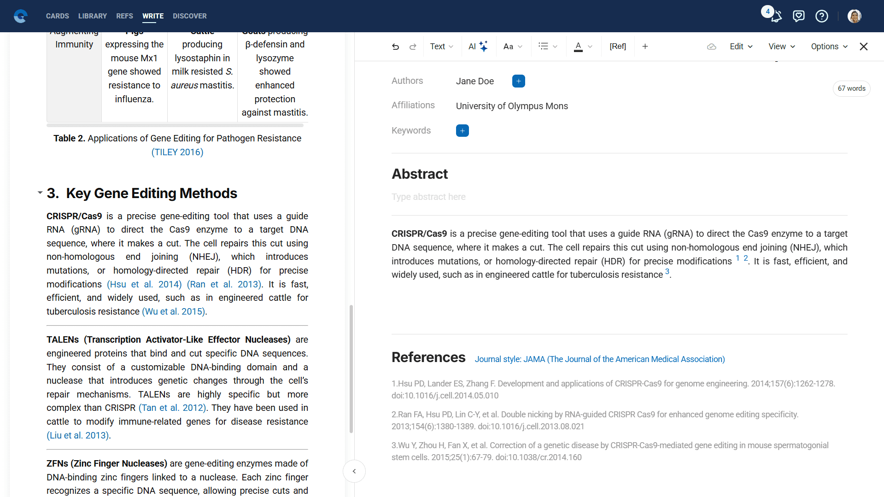Add an author with plus button
Image resolution: width=884 pixels, height=497 pixels.
coord(518,81)
